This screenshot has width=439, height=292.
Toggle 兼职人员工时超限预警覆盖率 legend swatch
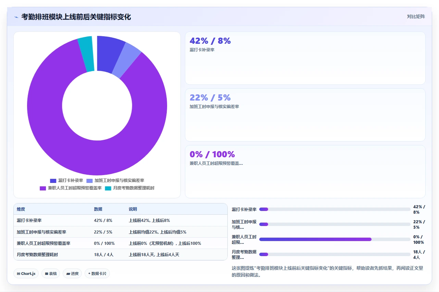pyautogui.click(x=43, y=188)
